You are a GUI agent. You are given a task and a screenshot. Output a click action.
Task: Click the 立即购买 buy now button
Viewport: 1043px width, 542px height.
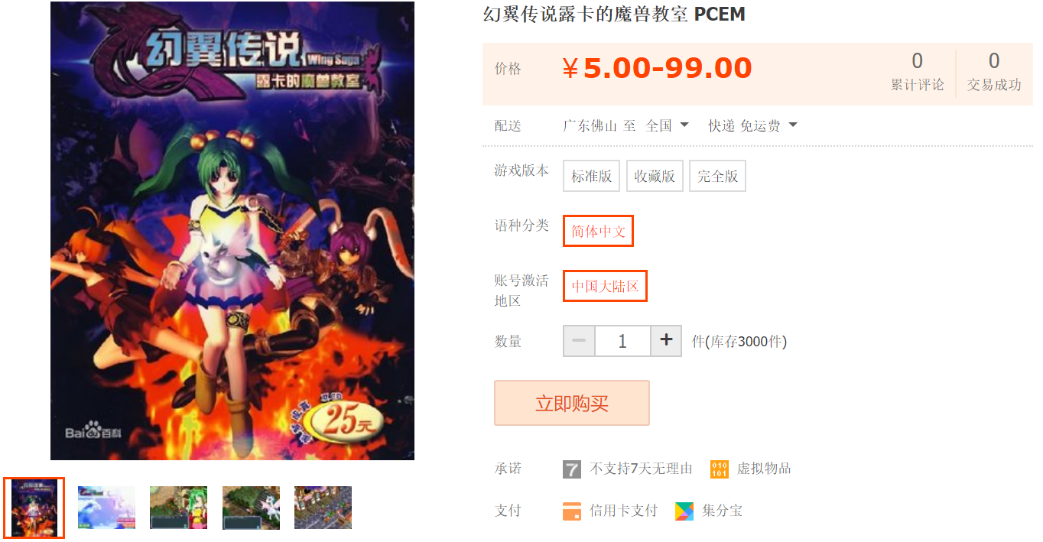tap(572, 403)
